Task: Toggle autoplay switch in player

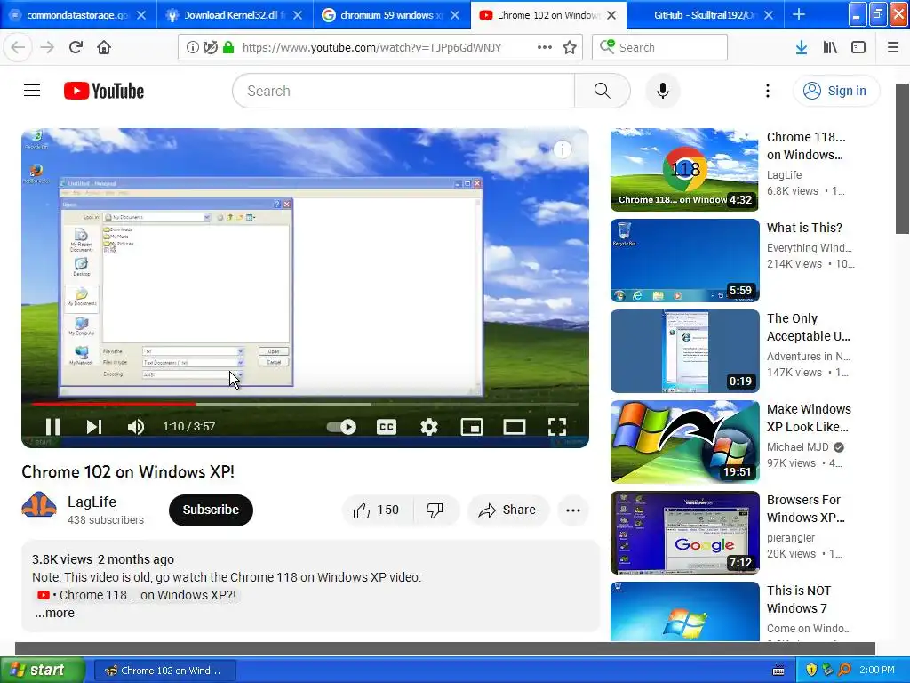Action: (x=341, y=427)
